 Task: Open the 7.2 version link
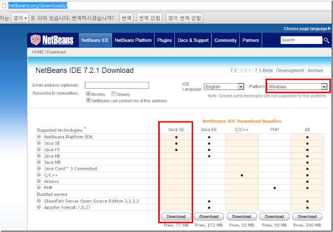(x=233, y=70)
